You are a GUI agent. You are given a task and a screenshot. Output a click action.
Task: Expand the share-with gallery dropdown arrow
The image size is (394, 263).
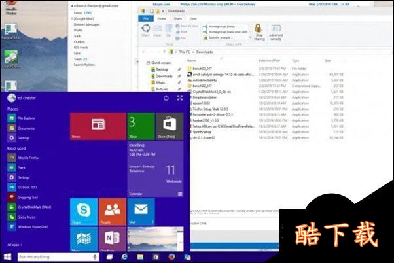[250, 37]
